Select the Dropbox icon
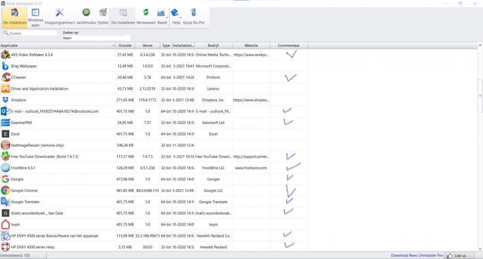Viewport: 483px width, 259px height. coord(5,100)
